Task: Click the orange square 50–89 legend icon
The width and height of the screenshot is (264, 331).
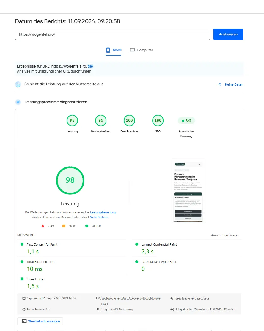Action: 64,226
